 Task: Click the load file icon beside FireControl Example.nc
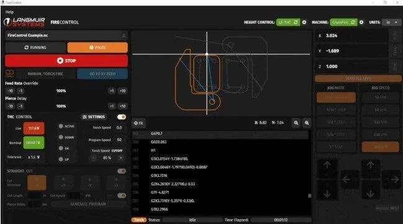tap(124, 35)
